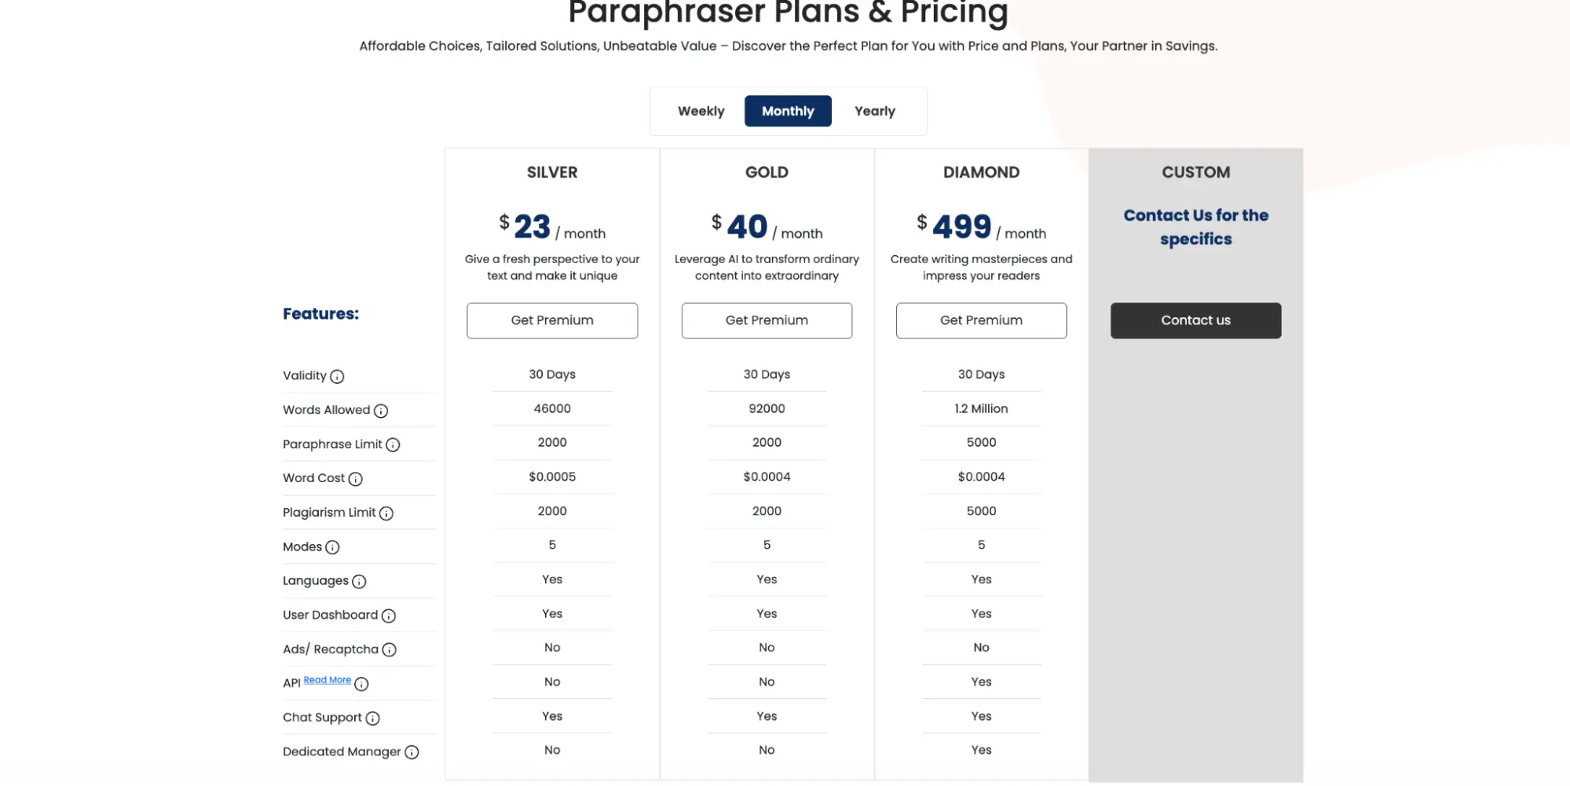Click the Words Allowed info icon
The height and width of the screenshot is (786, 1570).
(x=381, y=411)
